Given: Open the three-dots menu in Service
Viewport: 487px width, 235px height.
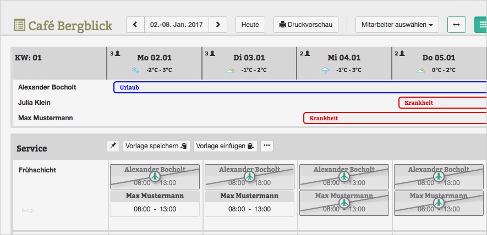Looking at the screenshot, I should (x=267, y=146).
